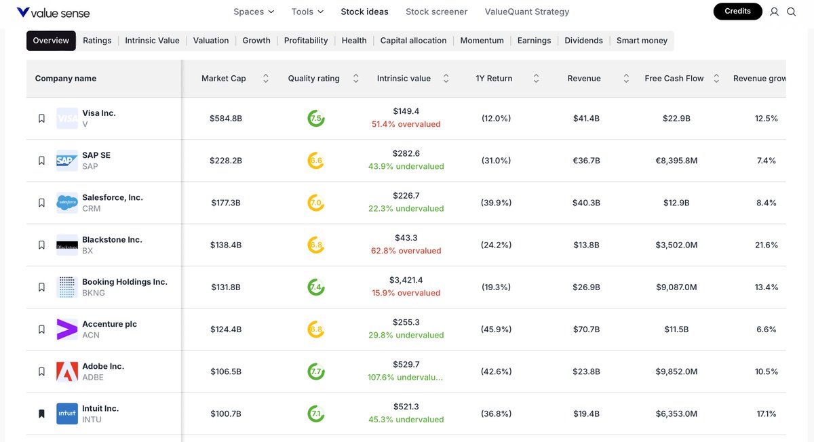
Task: Click the SAP SE company logo
Action: pyautogui.click(x=67, y=161)
